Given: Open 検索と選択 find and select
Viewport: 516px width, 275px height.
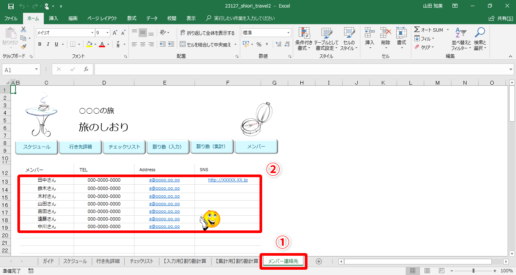Looking at the screenshot, I should (480, 39).
